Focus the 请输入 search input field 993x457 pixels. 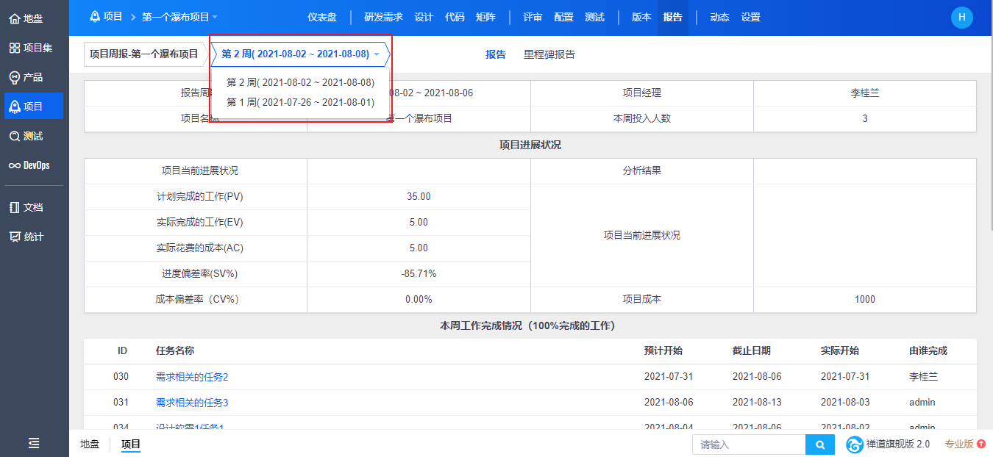[x=749, y=445]
